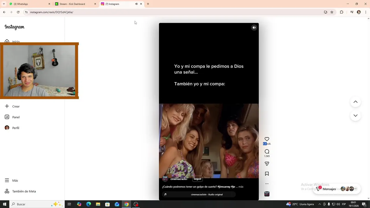Open the ESP language selector

coord(344,204)
